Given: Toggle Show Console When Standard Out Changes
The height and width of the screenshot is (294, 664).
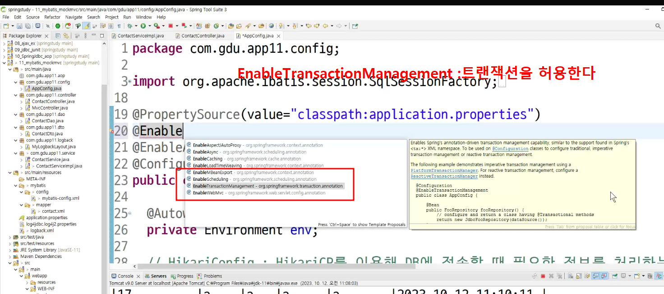Looking at the screenshot, I should coord(595,276).
